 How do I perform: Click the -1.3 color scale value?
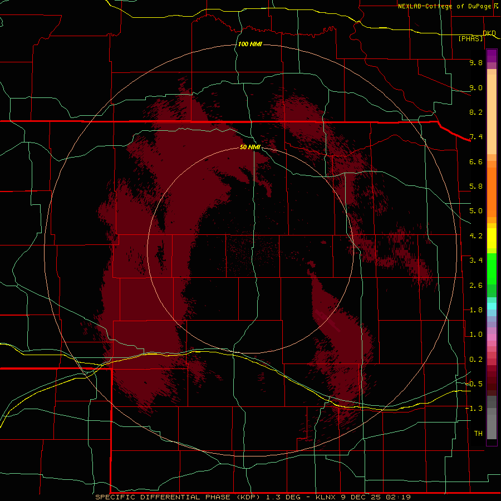(x=474, y=409)
